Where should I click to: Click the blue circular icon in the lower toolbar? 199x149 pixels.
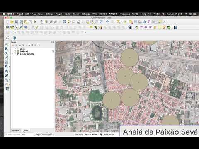pos(15,38)
